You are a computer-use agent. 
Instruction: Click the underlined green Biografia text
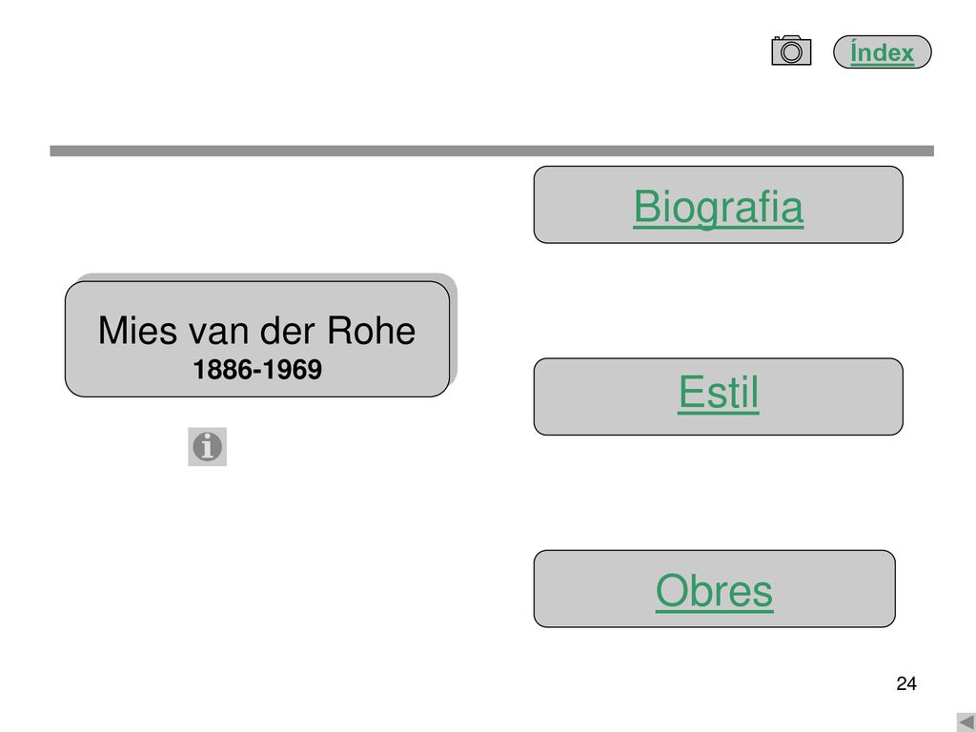[x=719, y=206]
